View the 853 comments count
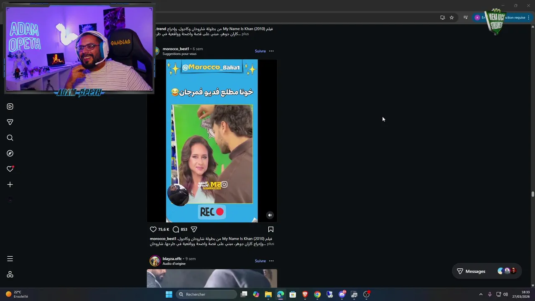Image resolution: width=535 pixels, height=301 pixels. 184,230
